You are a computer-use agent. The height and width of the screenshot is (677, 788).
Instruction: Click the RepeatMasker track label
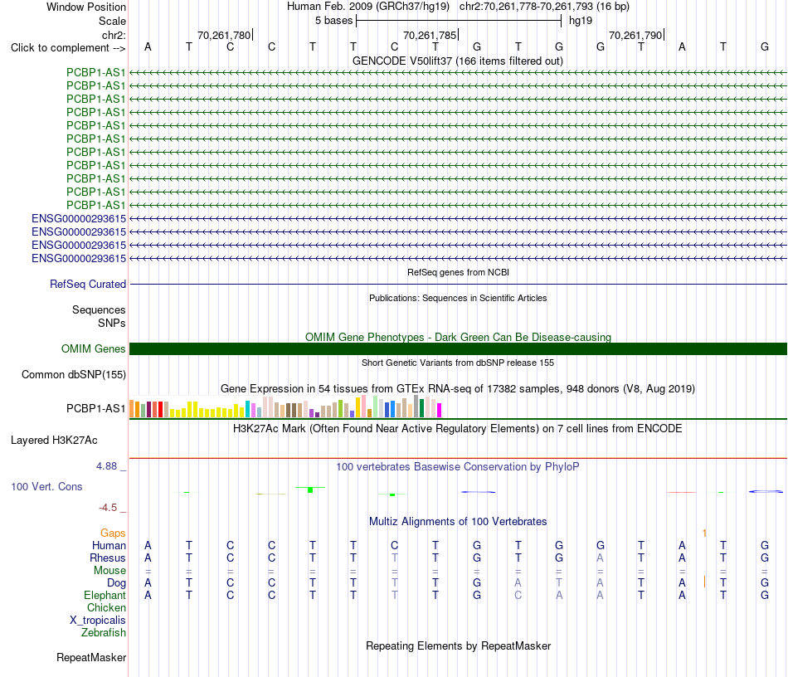pyautogui.click(x=91, y=657)
